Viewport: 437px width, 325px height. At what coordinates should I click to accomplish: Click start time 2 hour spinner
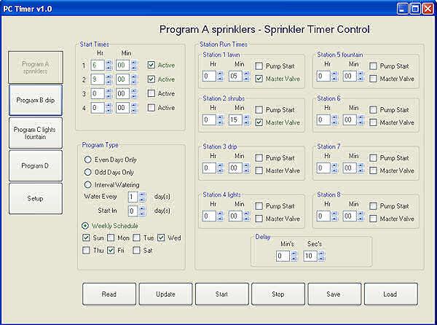point(109,79)
